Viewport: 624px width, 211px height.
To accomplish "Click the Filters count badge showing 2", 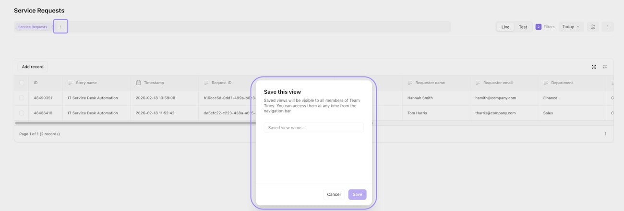I will tap(539, 27).
